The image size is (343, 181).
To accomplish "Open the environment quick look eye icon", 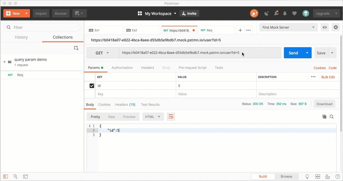I will pyautogui.click(x=324, y=27).
